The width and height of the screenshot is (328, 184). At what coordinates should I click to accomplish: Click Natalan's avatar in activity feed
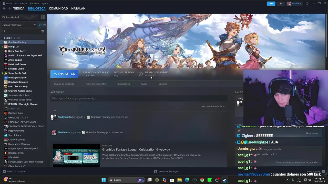(x=54, y=132)
